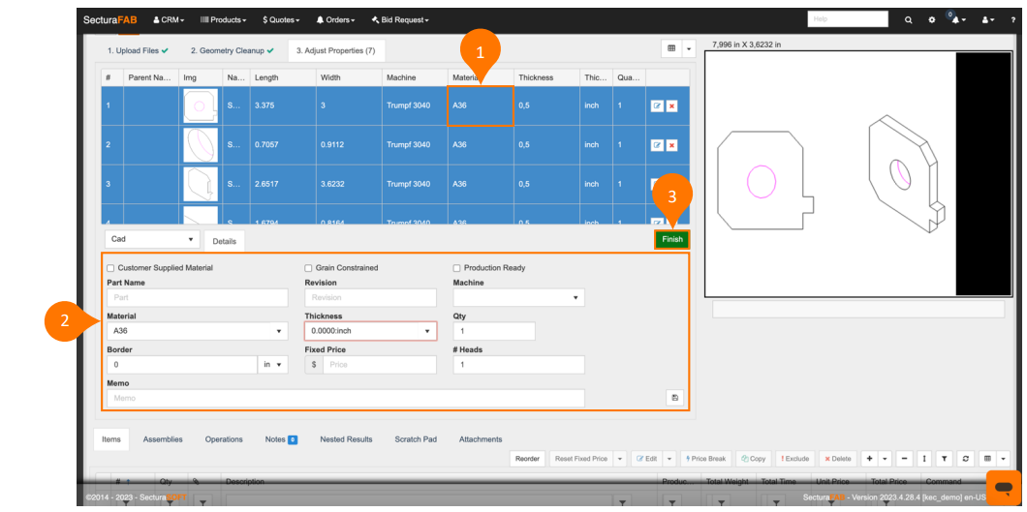Viewport: 1027px width, 512px height.
Task: Tick the Production Ready checkbox
Action: [457, 268]
